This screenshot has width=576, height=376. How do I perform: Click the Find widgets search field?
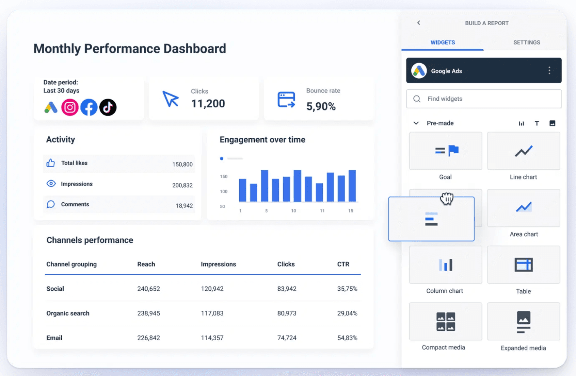coord(483,99)
